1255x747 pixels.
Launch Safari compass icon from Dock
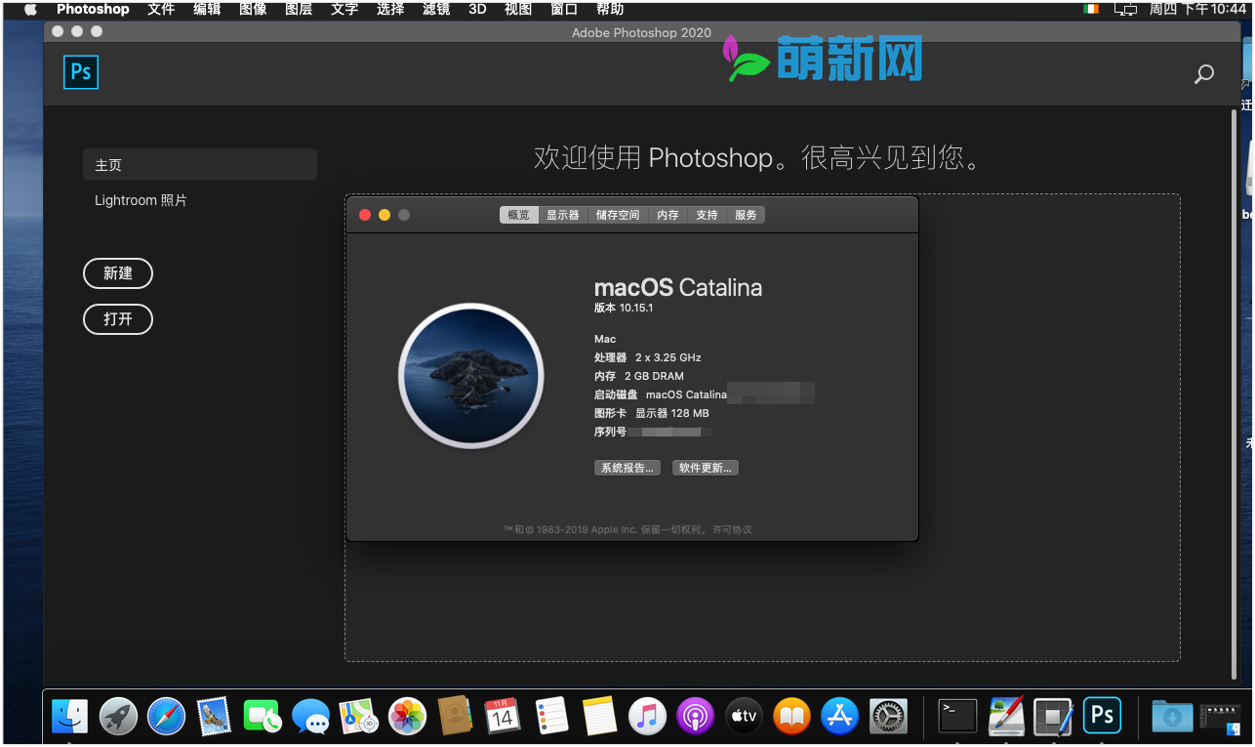pos(166,717)
